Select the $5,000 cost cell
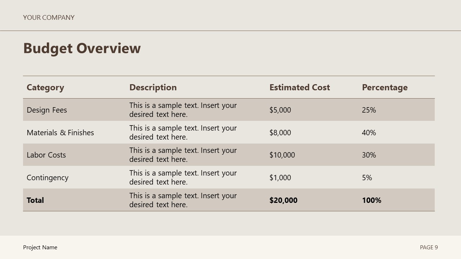 pyautogui.click(x=280, y=110)
